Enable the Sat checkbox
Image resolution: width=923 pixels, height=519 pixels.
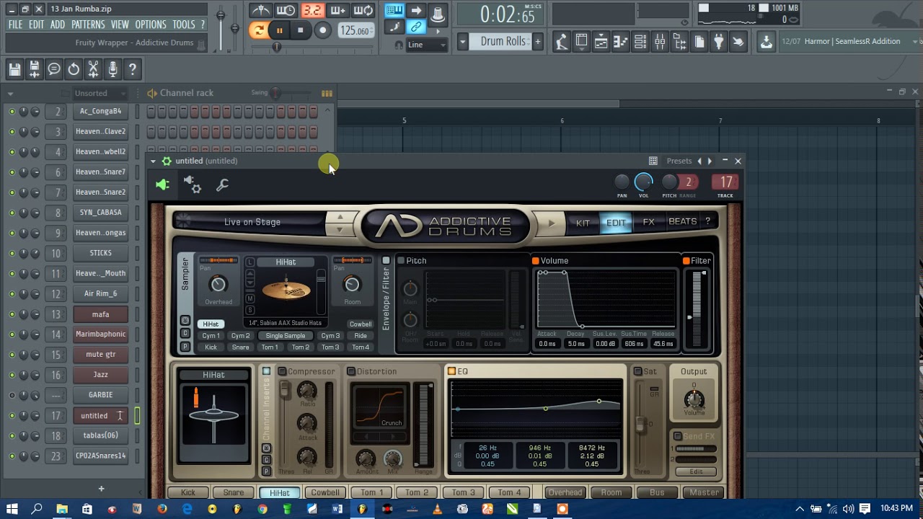click(x=637, y=372)
